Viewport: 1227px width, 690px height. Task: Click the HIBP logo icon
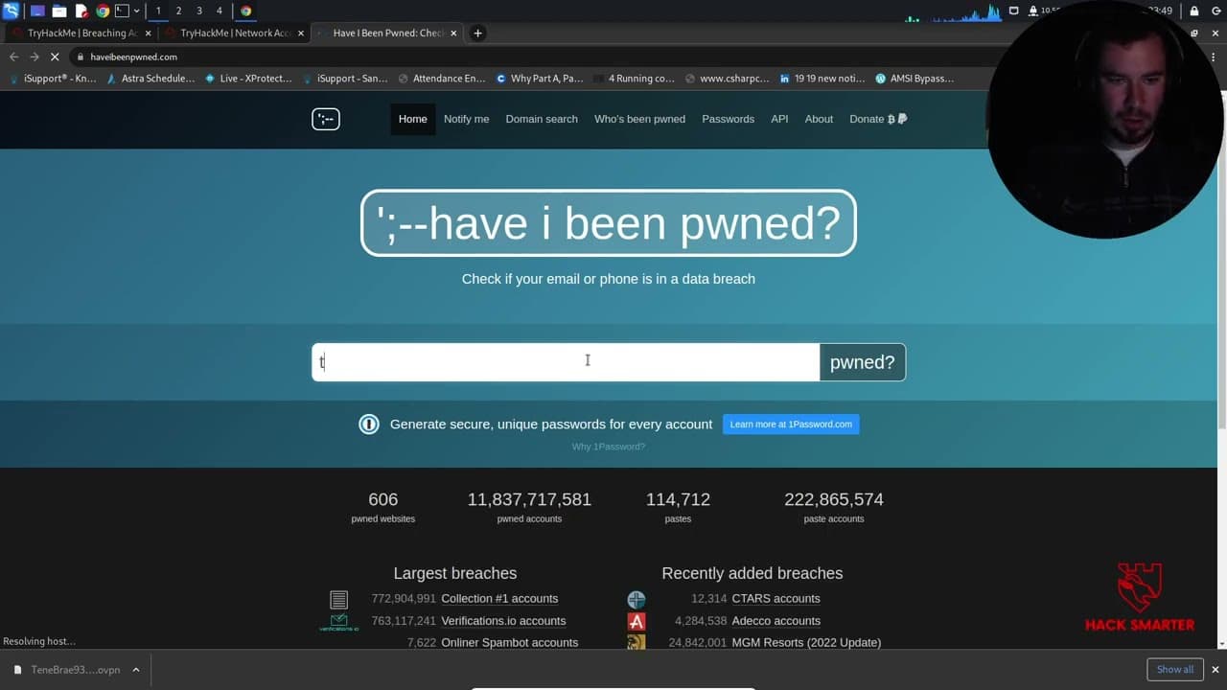(x=326, y=119)
